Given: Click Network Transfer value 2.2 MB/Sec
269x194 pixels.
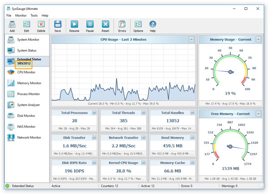Looking at the screenshot, I should coord(124,146).
